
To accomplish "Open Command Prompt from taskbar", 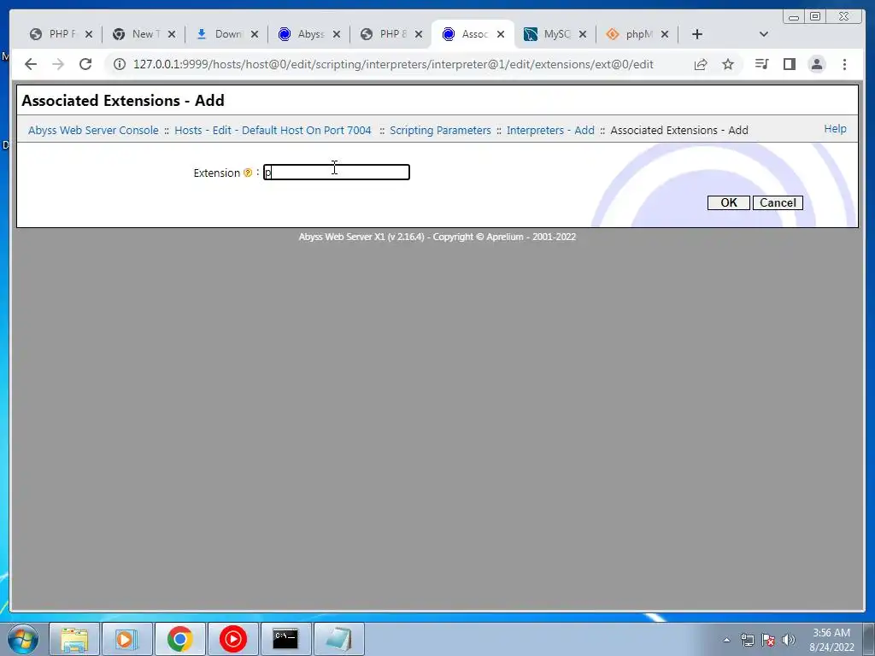I will [285, 639].
